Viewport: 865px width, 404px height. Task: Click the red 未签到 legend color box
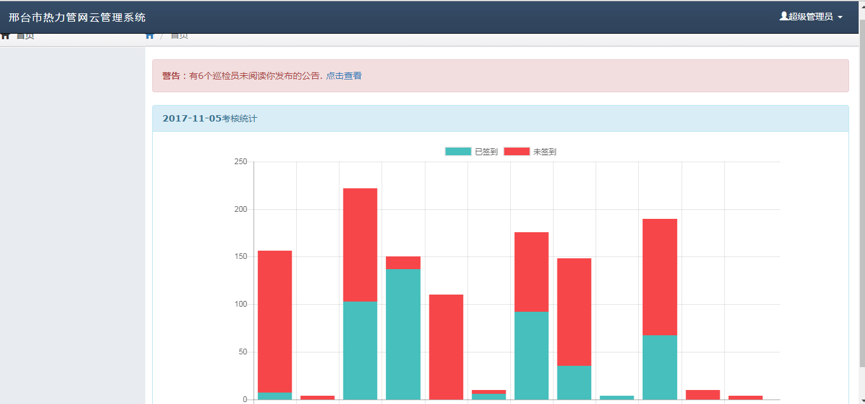(517, 151)
